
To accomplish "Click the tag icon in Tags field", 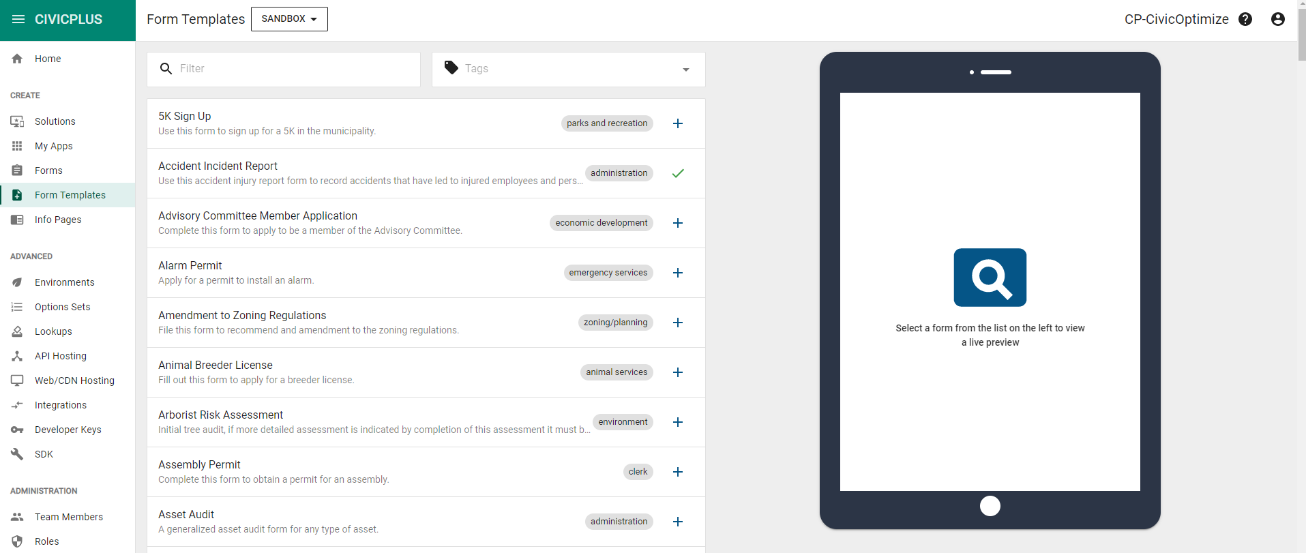I will point(451,68).
